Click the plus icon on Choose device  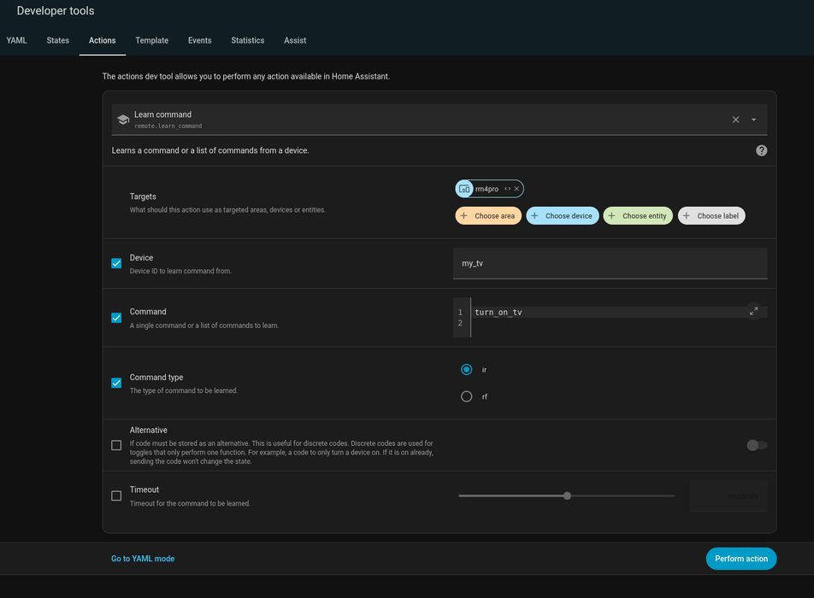(x=534, y=216)
